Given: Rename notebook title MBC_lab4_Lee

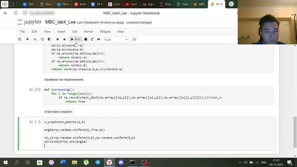Looking at the screenshot, I should pos(60,22).
